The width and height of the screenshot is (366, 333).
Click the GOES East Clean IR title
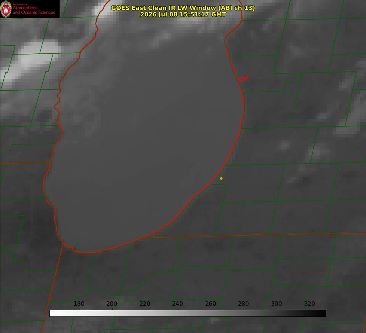pyautogui.click(x=183, y=8)
